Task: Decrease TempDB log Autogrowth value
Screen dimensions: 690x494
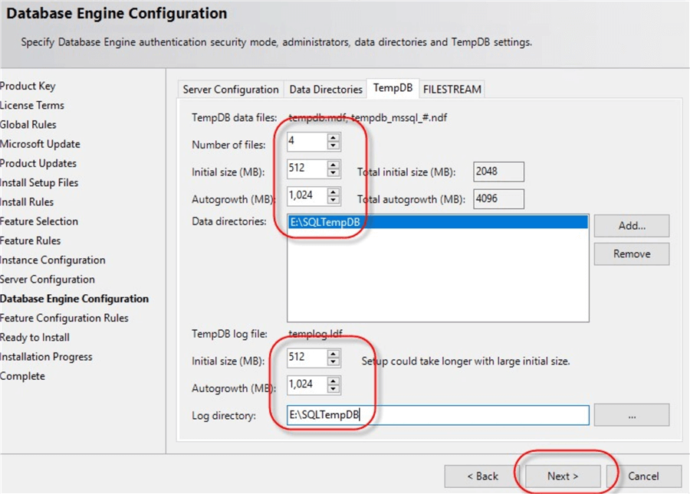Action: coord(333,388)
